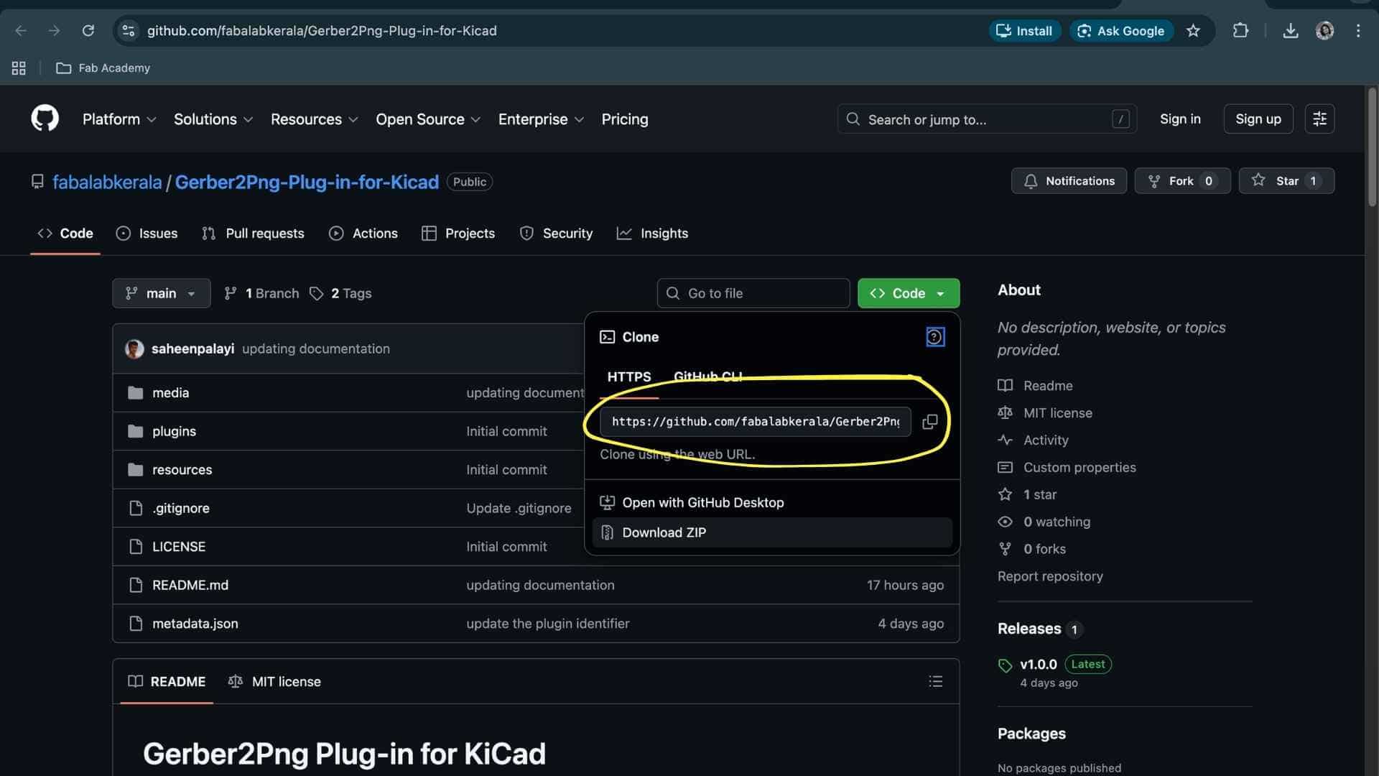Reload the page
This screenshot has height=776, width=1379.
(88, 31)
